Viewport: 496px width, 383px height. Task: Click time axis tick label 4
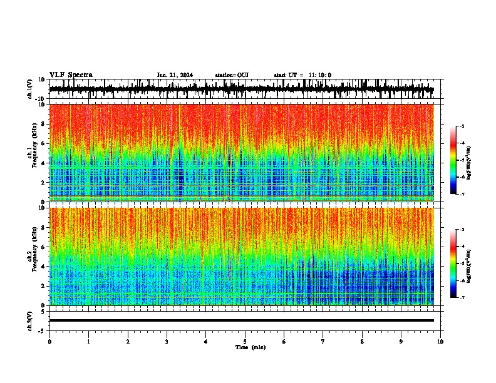coord(206,342)
